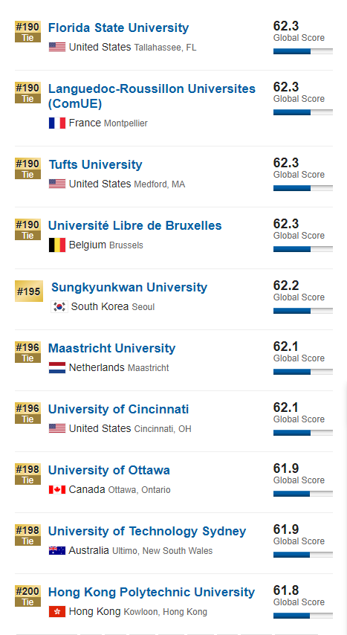Image resolution: width=347 pixels, height=635 pixels.
Task: Click the United States flag under Florida State University
Action: tap(57, 47)
